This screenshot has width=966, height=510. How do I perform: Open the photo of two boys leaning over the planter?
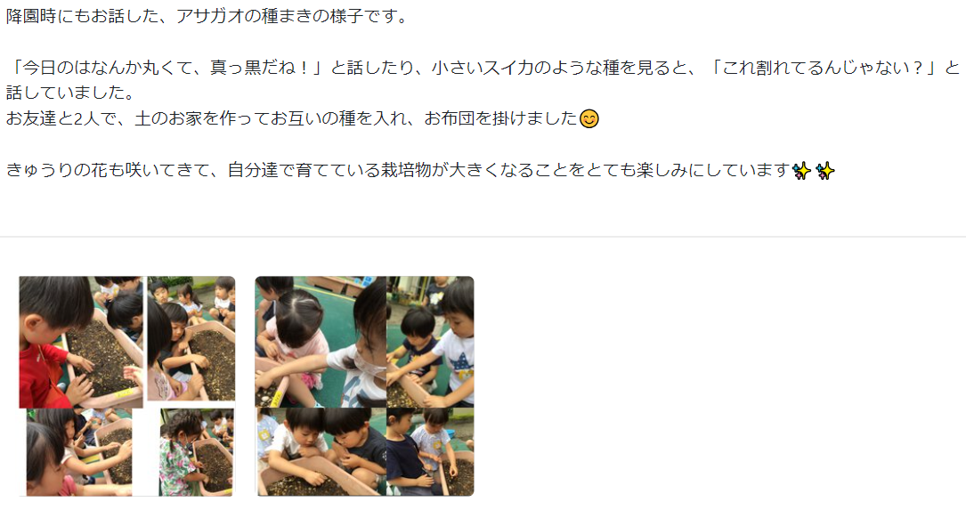tap(321, 451)
